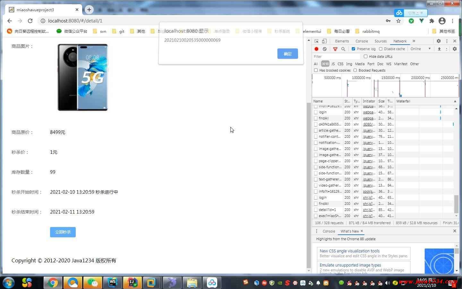Open DevTools three-dot customize menu
This screenshot has width=462, height=289.
(447, 41)
